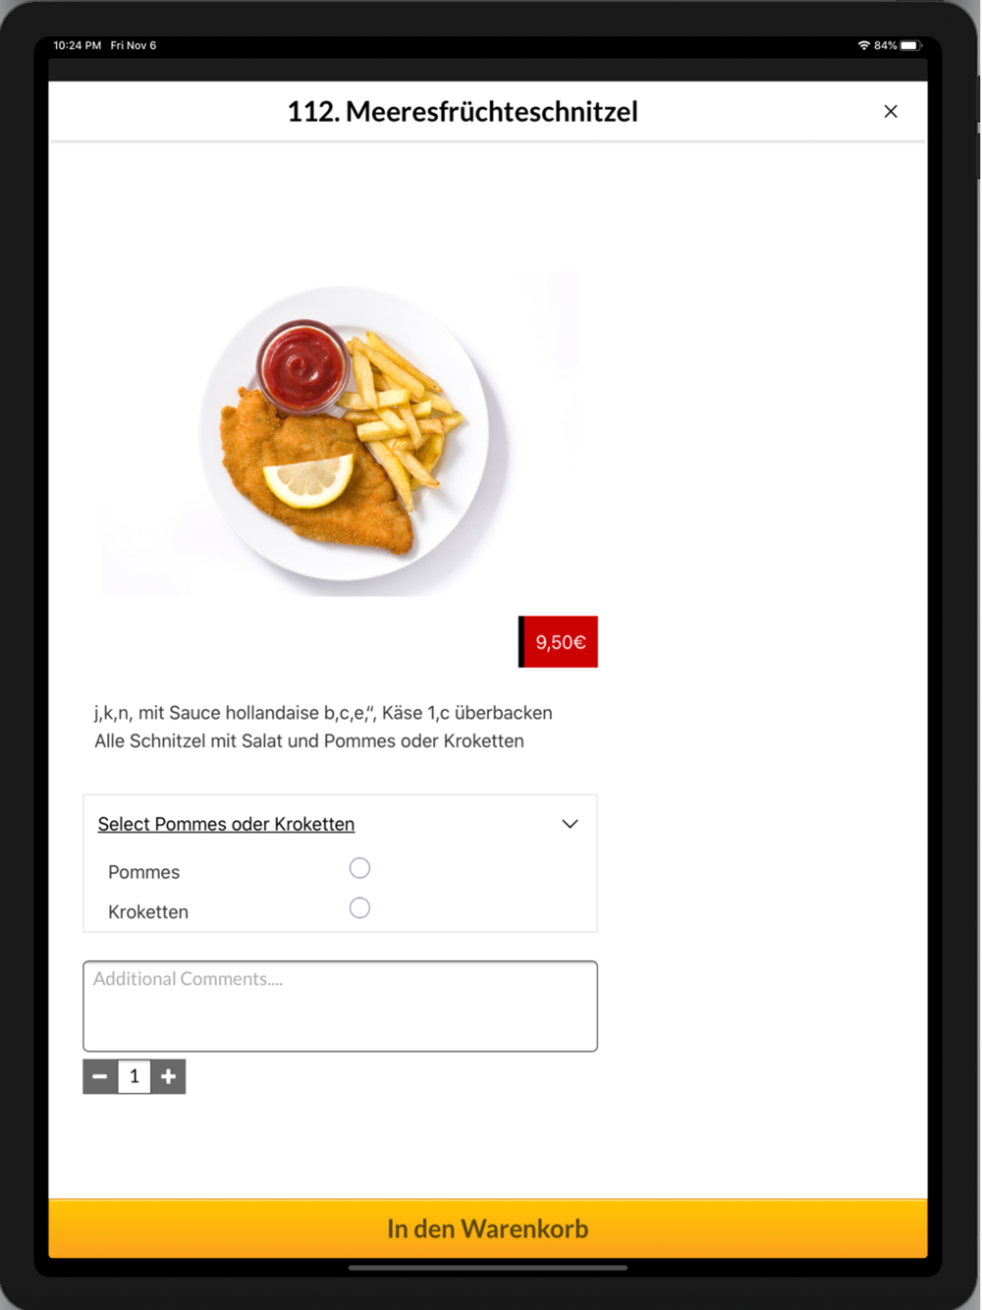Tap the schnitzel dish photo
Screen dimensions: 982x1310
click(x=341, y=434)
